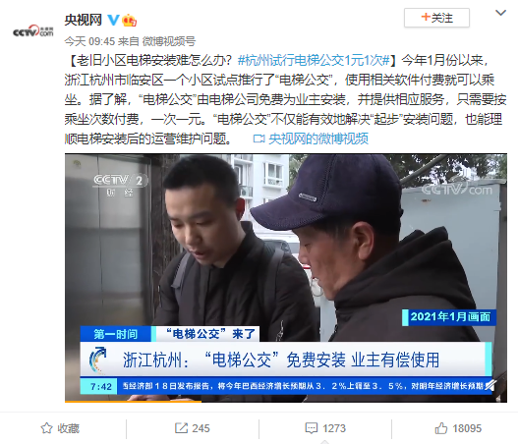
Task: Click the blue verified V badge
Action: point(113,20)
